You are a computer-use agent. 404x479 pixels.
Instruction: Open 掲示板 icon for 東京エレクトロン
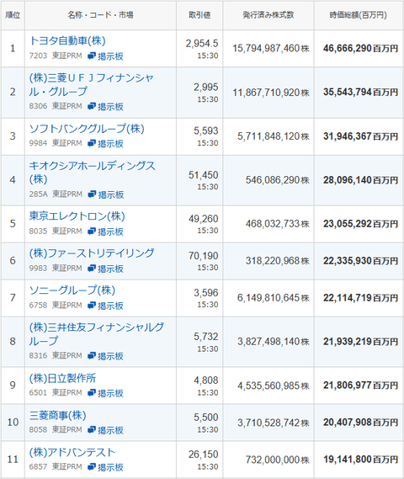pyautogui.click(x=105, y=232)
